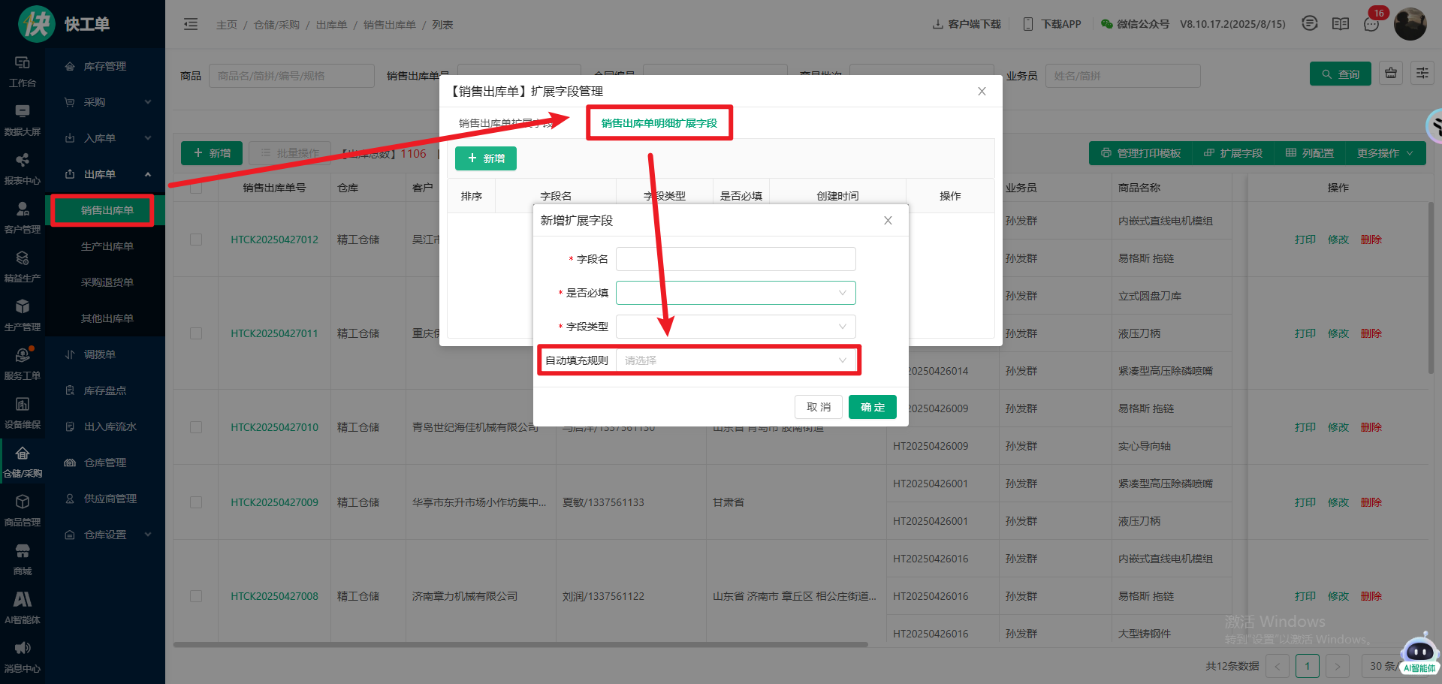Open the 报表中心 sidebar icon
Screen dimensions: 1442x684
click(23, 167)
